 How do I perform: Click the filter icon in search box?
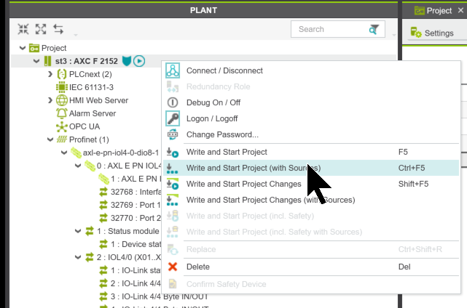[x=374, y=29]
